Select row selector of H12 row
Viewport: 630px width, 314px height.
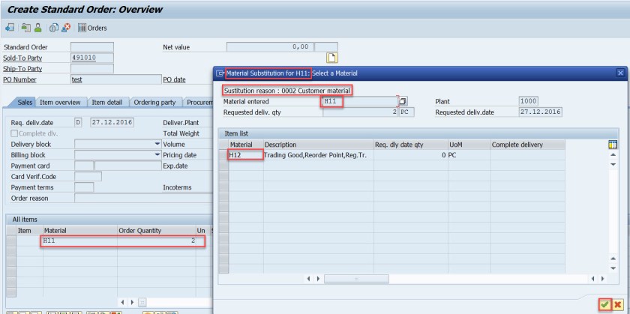tap(223, 155)
